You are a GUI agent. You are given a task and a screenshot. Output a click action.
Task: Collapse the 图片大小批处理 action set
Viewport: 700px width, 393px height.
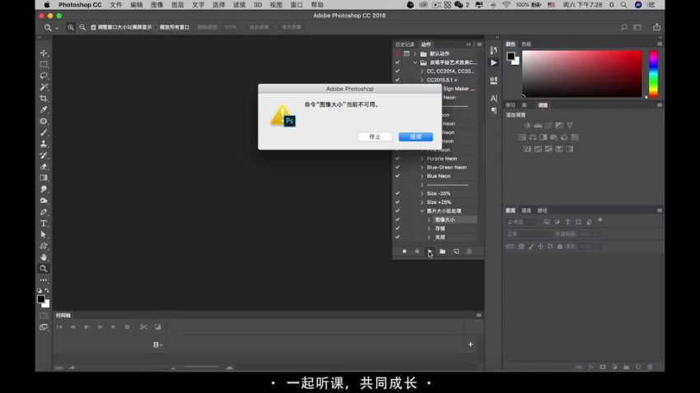coord(422,211)
